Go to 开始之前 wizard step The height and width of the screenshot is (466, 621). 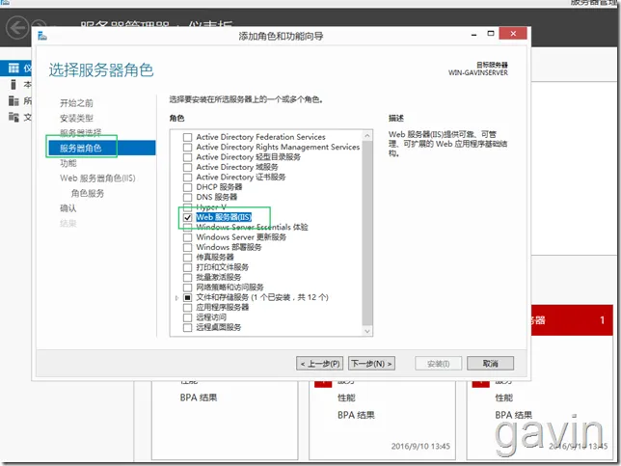click(x=76, y=103)
